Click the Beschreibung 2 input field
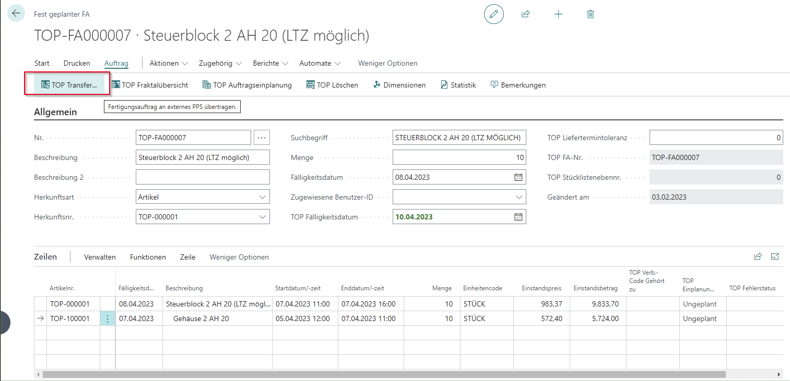790x381 pixels. click(203, 177)
